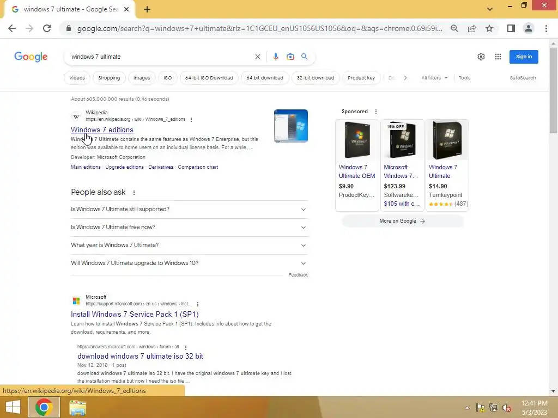
Task: Open Windows 7 Ultimate $14.90 Turnkeypoint product
Action: (447, 165)
